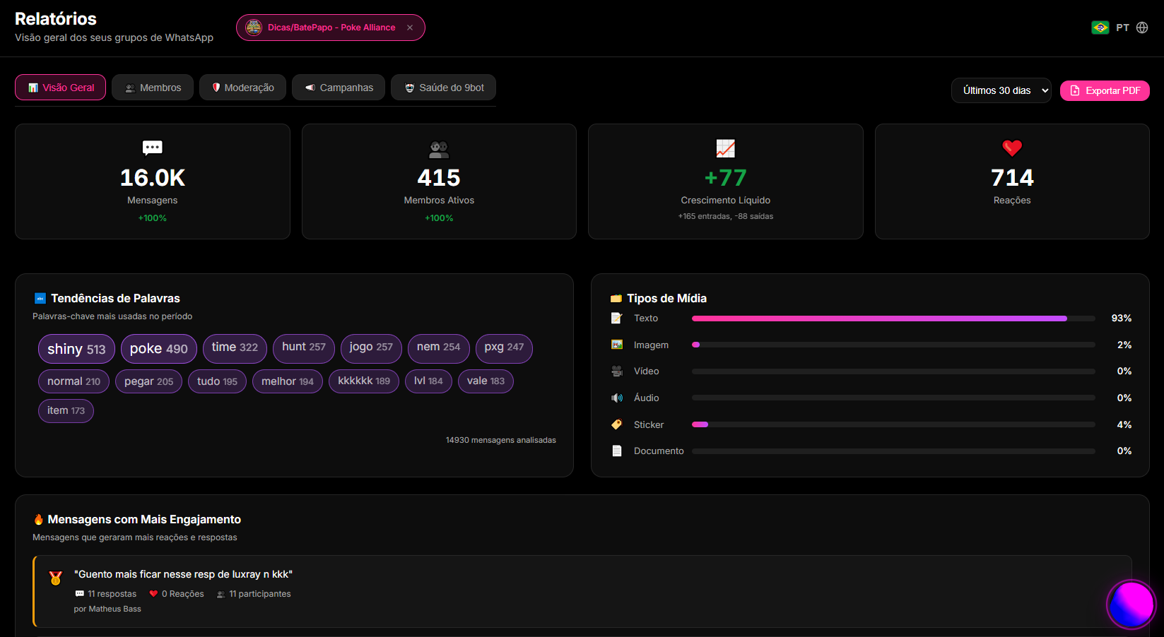
Task: Click the 0 Reações heart icon
Action: [153, 594]
